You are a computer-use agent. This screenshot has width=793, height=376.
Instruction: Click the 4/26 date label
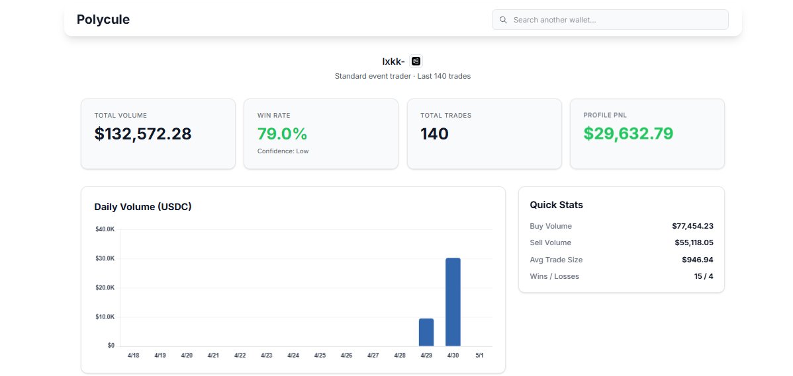(346, 356)
